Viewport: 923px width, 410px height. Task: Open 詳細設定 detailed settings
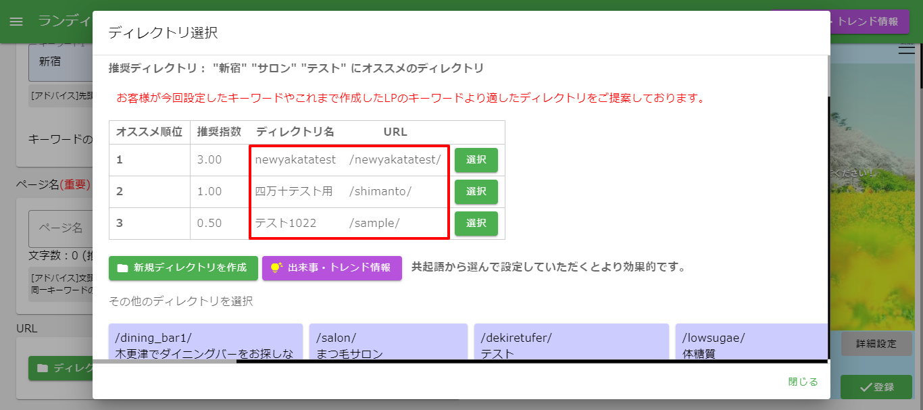[x=876, y=344]
